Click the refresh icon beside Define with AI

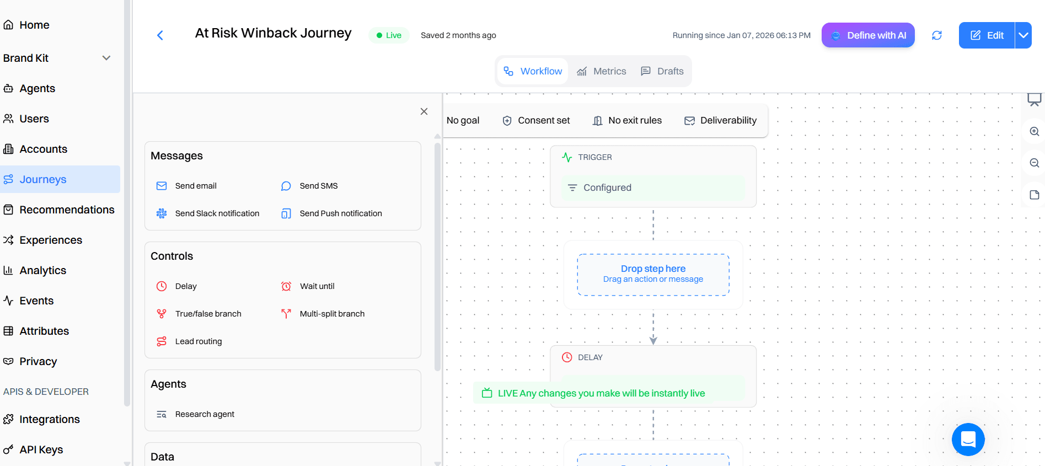936,35
